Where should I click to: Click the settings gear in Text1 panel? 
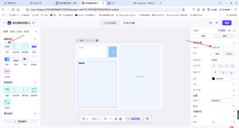point(229,31)
